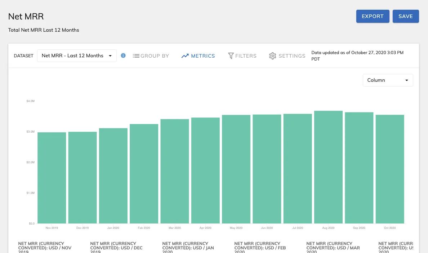Screen dimensions: 428x253
Task: Select the Apr 2020 column bar
Action: [x=206, y=170]
